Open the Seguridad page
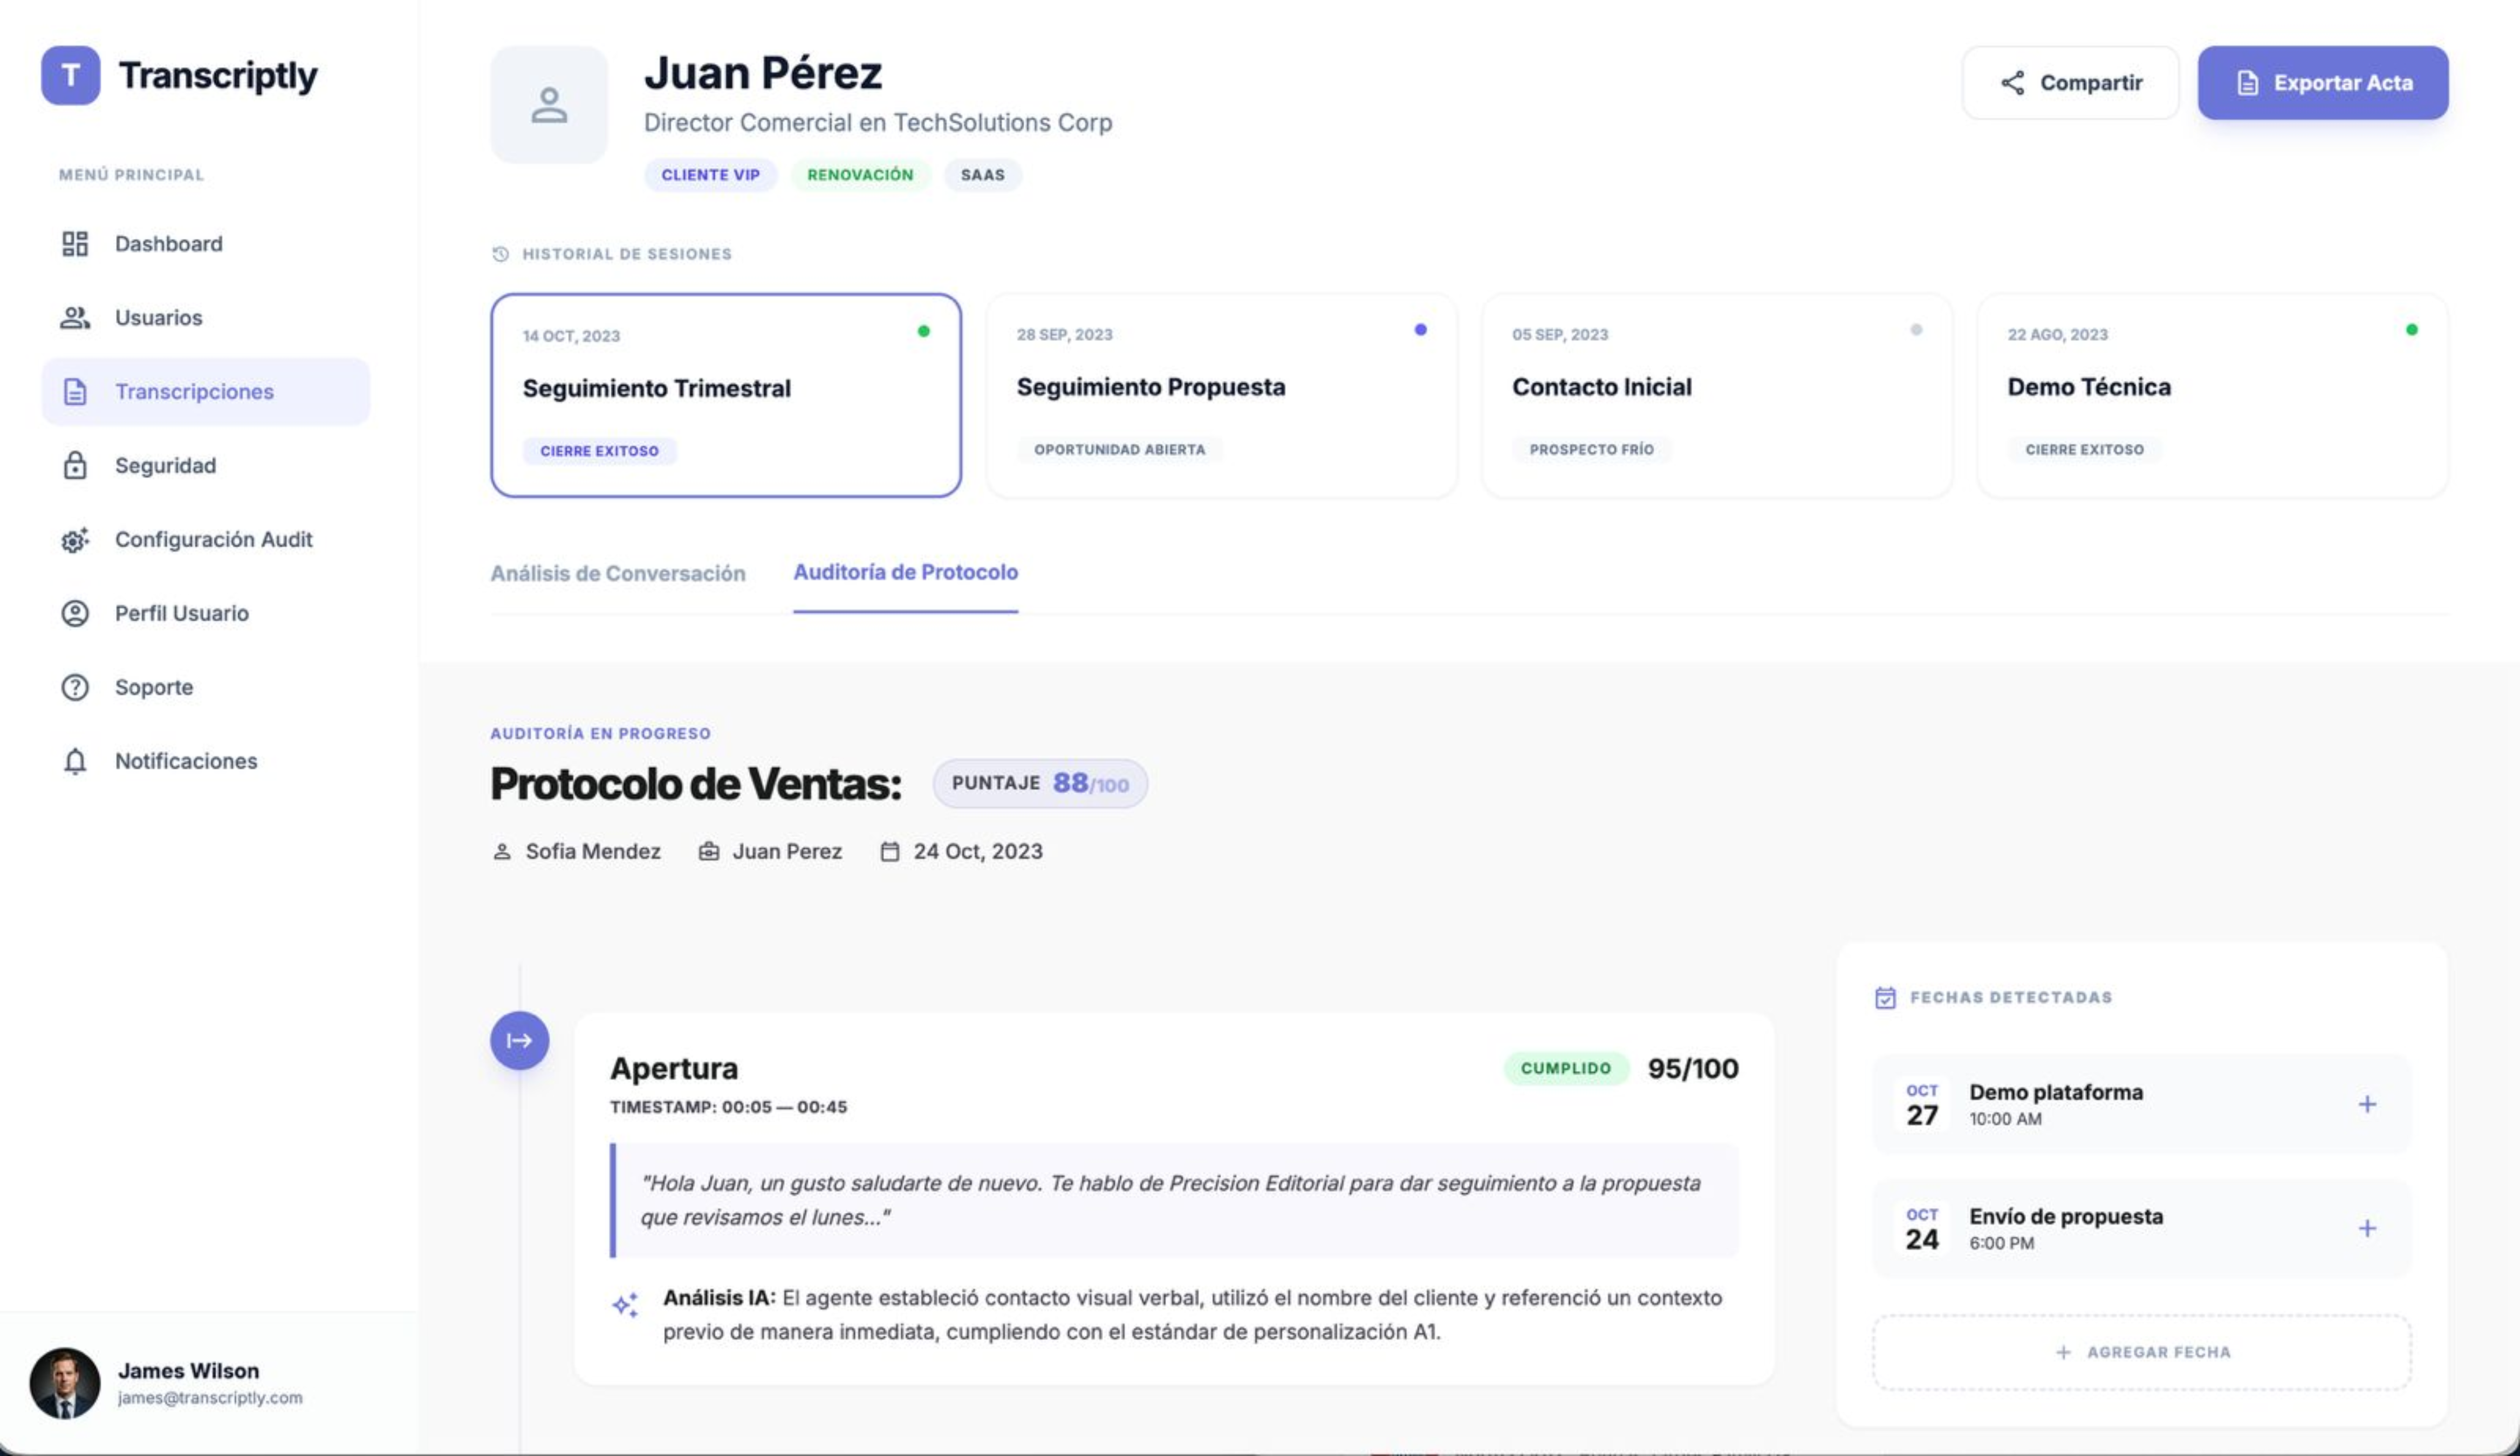This screenshot has width=2520, height=1456. [x=205, y=466]
